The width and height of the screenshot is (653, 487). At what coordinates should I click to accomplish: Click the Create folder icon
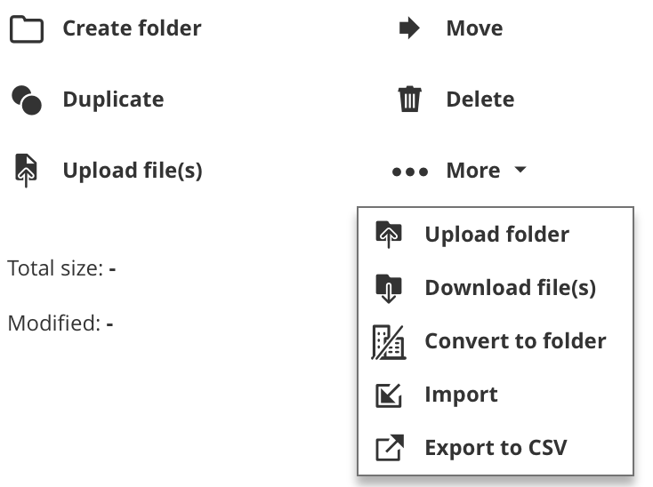tap(27, 29)
